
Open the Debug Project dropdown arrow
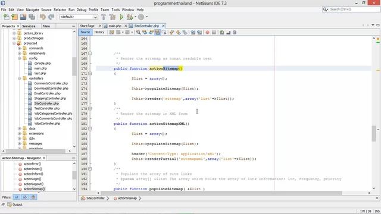tap(135, 17)
